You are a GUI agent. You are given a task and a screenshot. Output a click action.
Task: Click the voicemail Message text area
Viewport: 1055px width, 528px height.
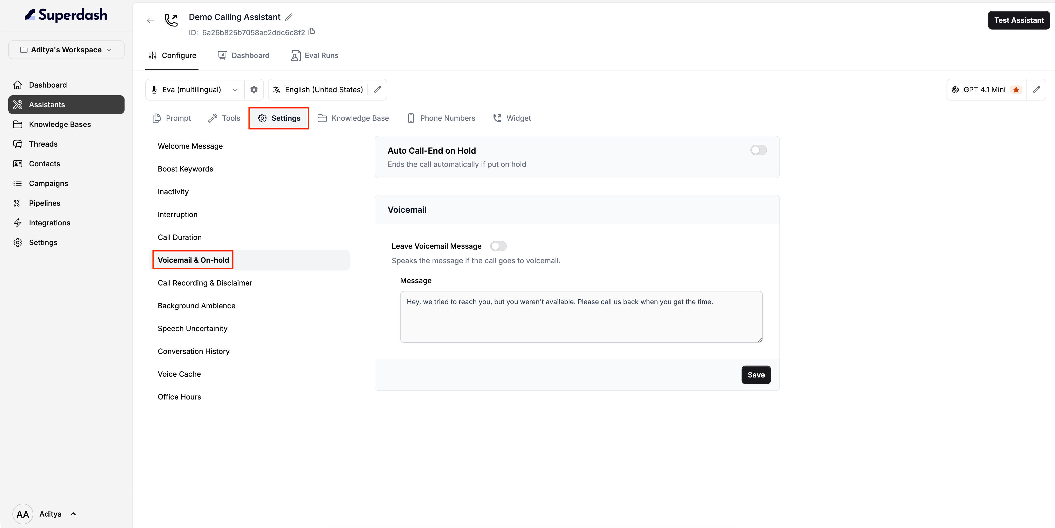[581, 317]
